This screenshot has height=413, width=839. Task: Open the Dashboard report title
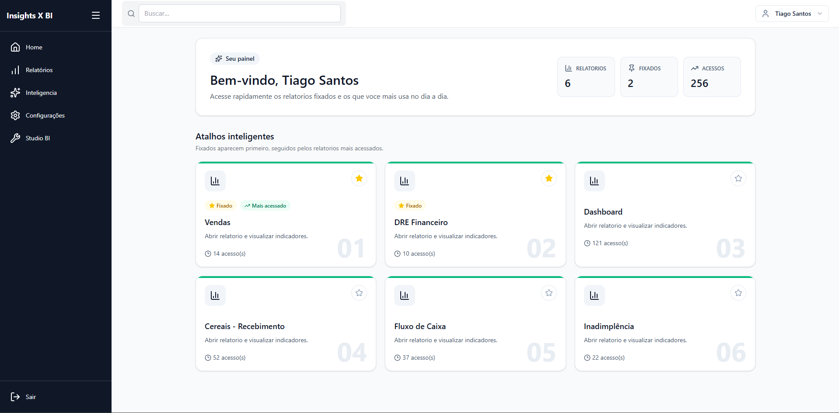pyautogui.click(x=603, y=212)
